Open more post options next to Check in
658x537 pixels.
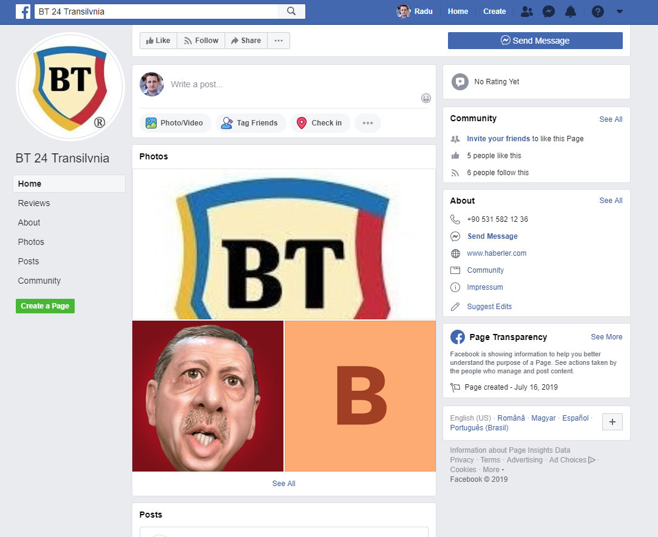click(x=368, y=123)
